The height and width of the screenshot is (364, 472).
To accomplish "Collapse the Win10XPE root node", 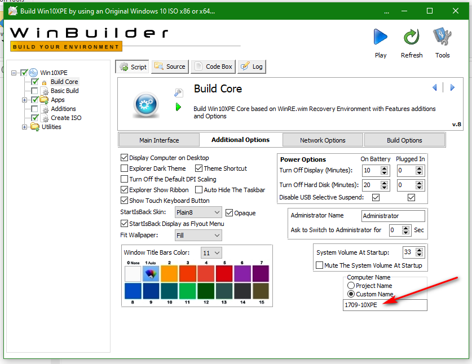I will click(14, 73).
